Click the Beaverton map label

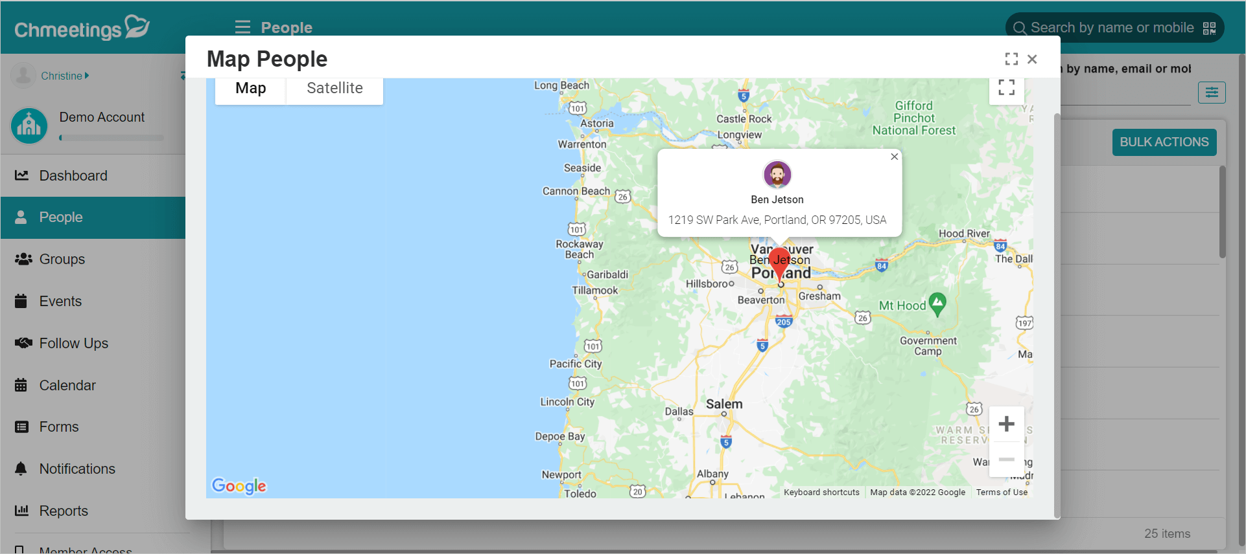pyautogui.click(x=761, y=300)
